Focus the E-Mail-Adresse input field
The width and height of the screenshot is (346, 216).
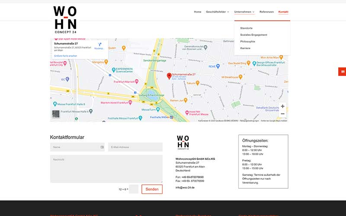pos(135,147)
